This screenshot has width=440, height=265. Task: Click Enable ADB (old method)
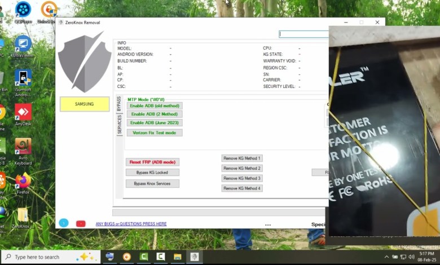[x=155, y=106]
